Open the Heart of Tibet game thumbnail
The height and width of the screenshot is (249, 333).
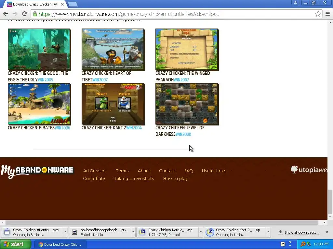(113, 49)
